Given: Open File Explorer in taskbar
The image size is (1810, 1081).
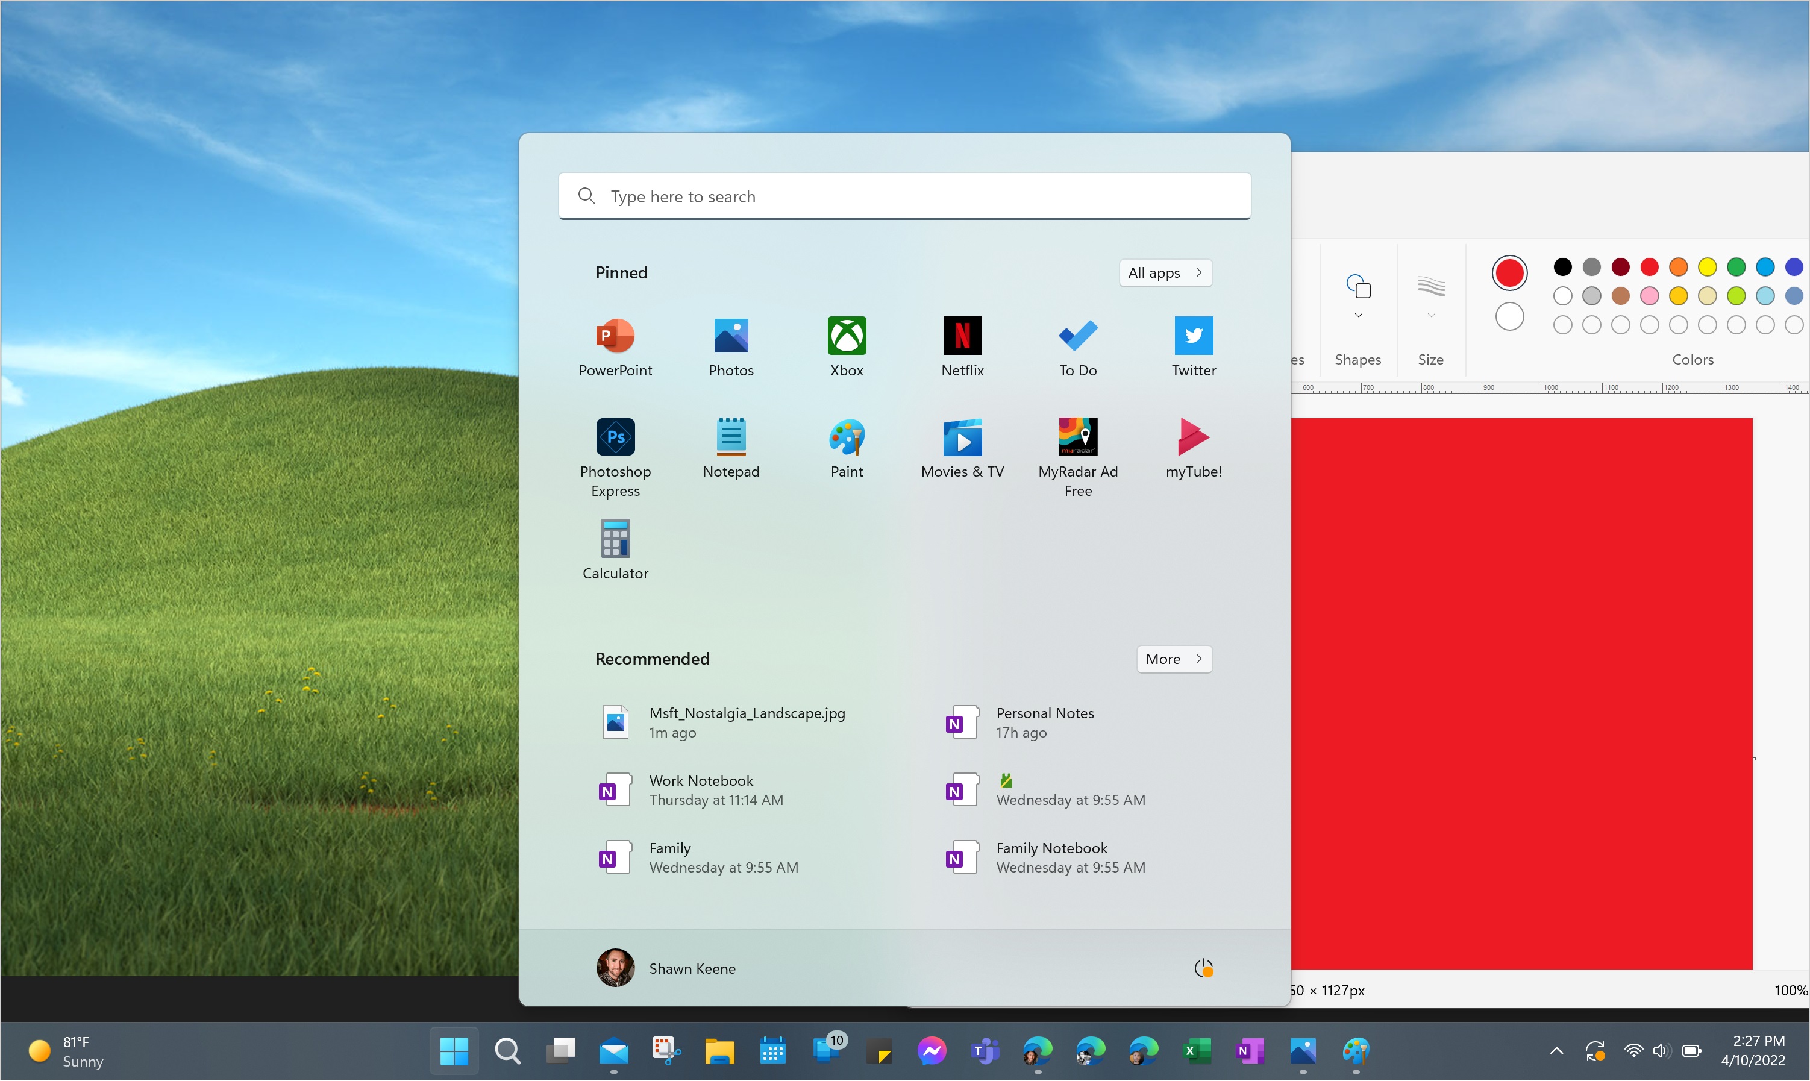Looking at the screenshot, I should (x=719, y=1051).
